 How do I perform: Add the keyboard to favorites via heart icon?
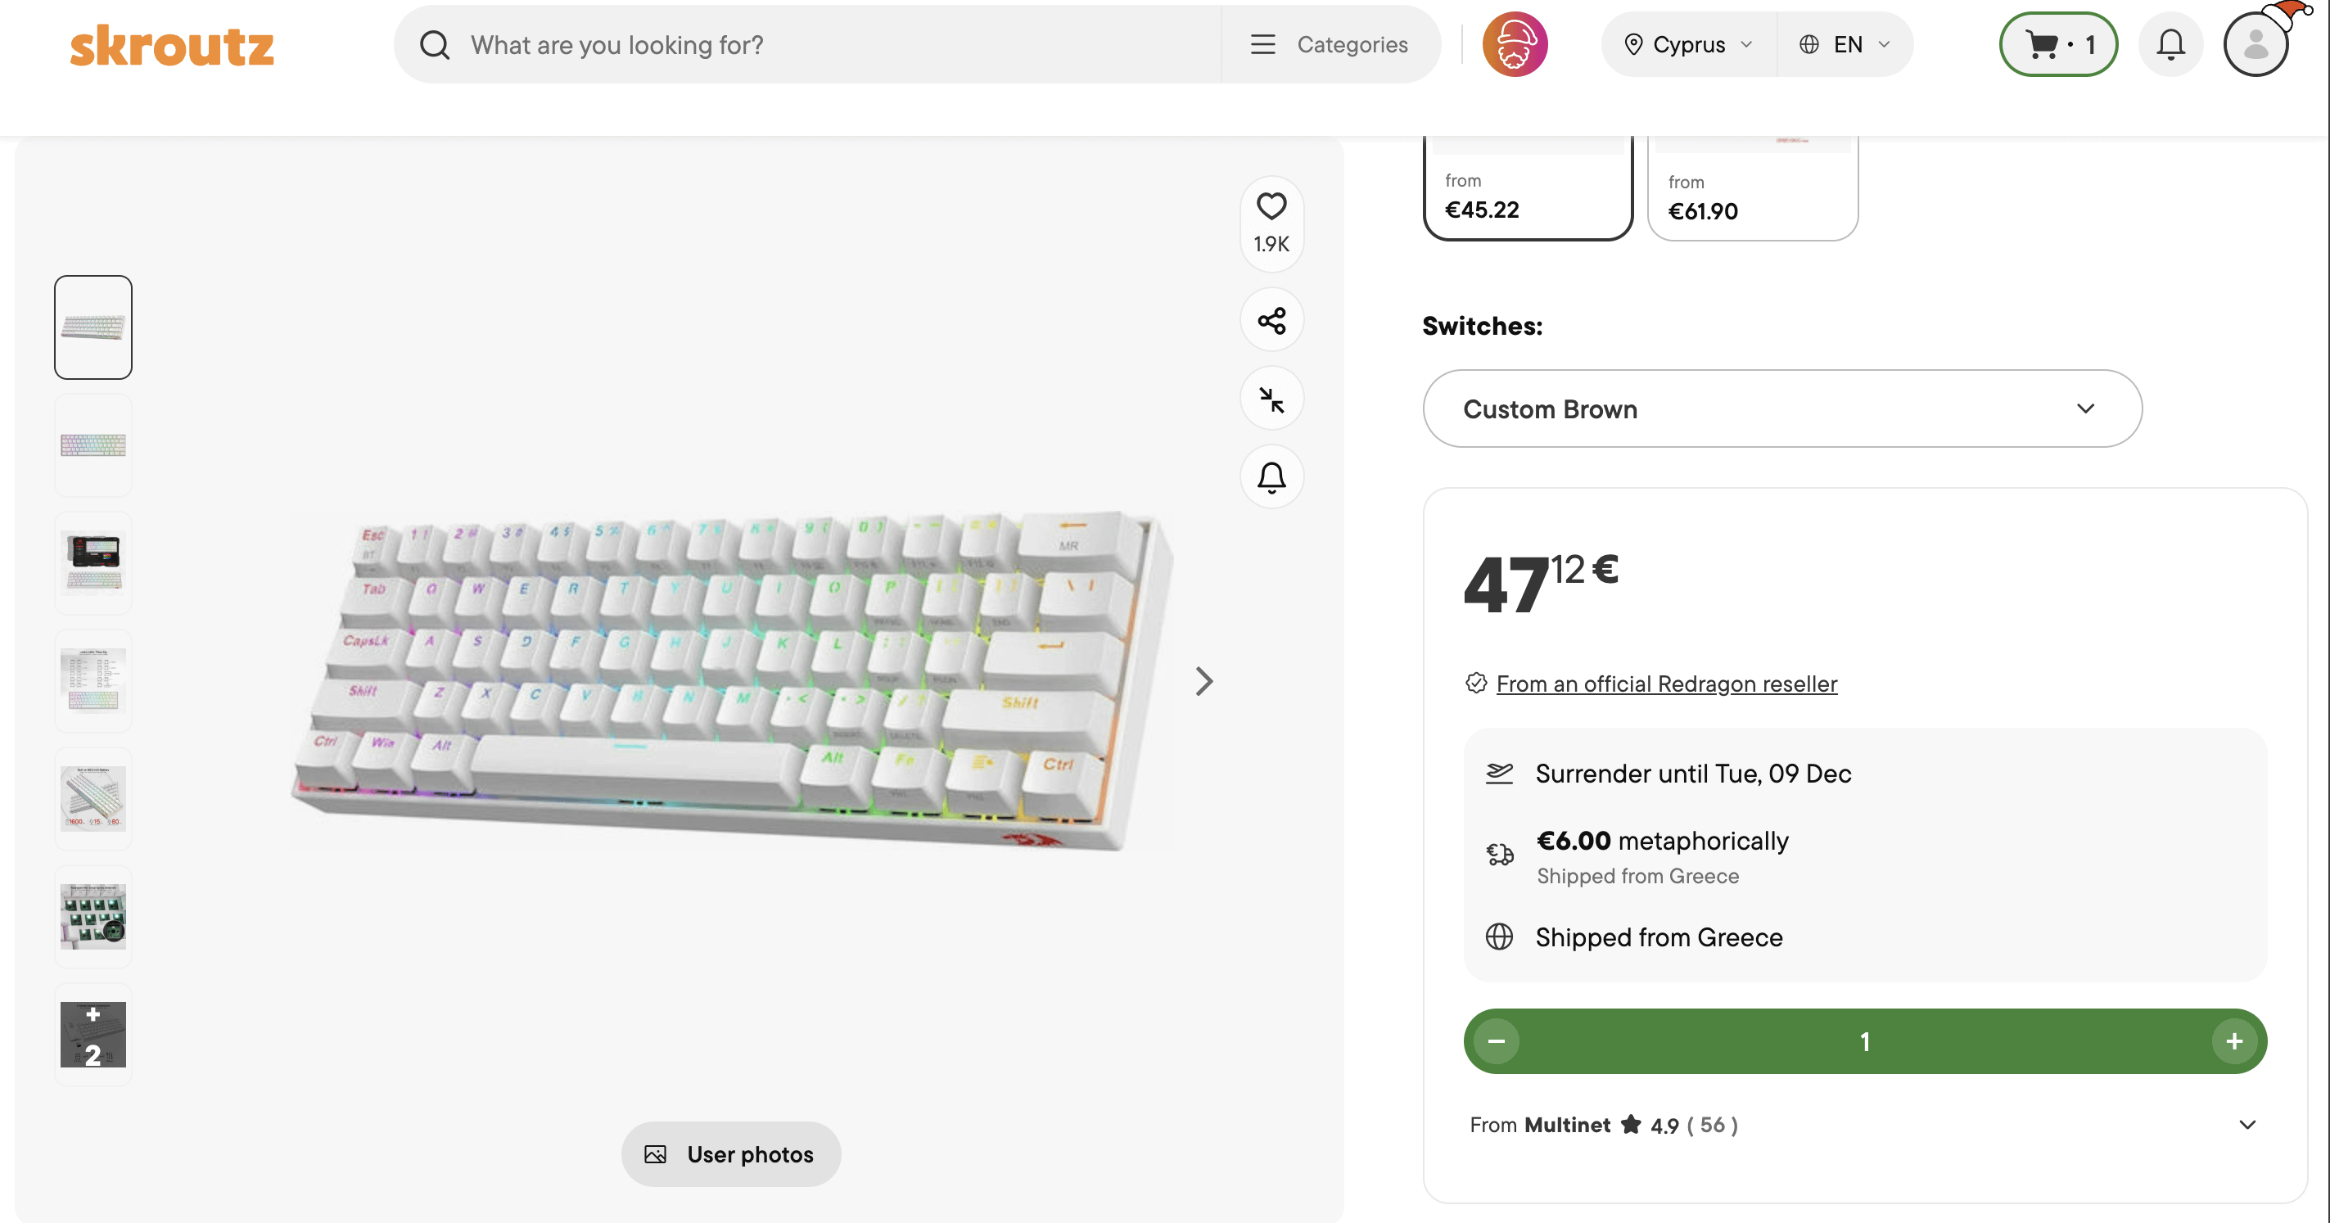pyautogui.click(x=1271, y=207)
